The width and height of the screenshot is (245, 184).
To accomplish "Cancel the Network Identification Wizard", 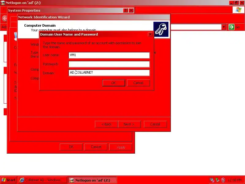I will pos(155,124).
